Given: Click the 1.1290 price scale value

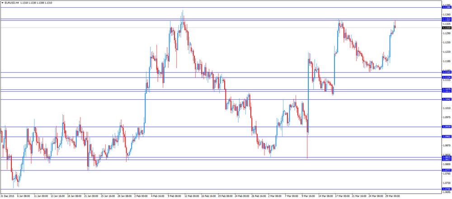Looking at the screenshot, I should click(447, 33).
